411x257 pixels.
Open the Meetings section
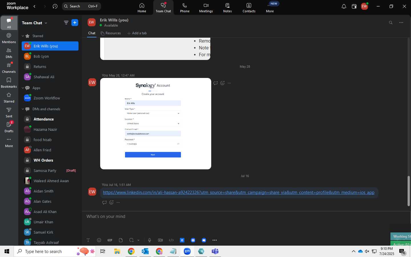point(206,8)
